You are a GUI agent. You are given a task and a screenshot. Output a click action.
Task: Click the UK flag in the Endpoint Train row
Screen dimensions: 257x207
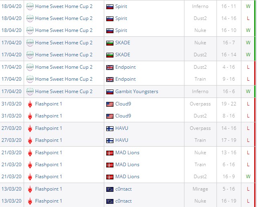tap(109, 79)
